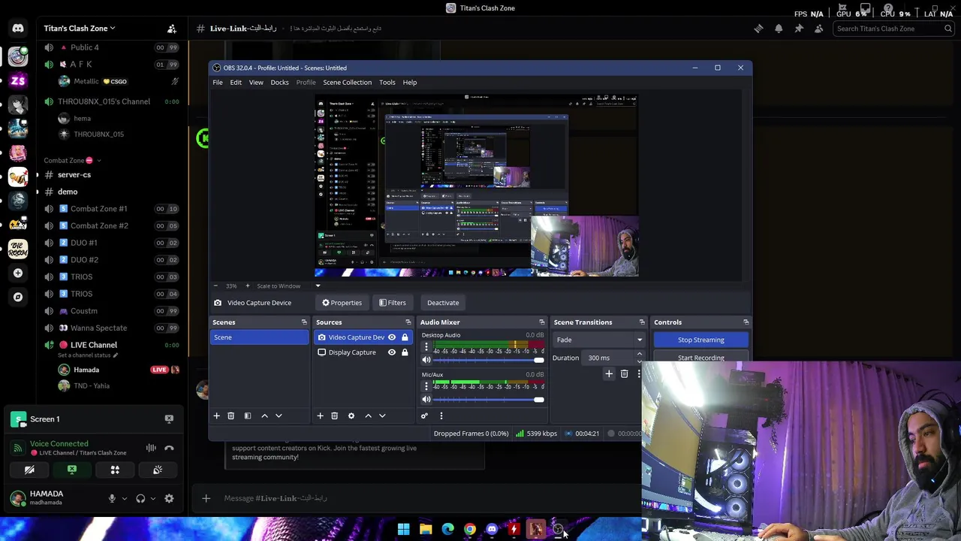The height and width of the screenshot is (541, 961).
Task: Open Discord pinned messages icon
Action: (799, 29)
